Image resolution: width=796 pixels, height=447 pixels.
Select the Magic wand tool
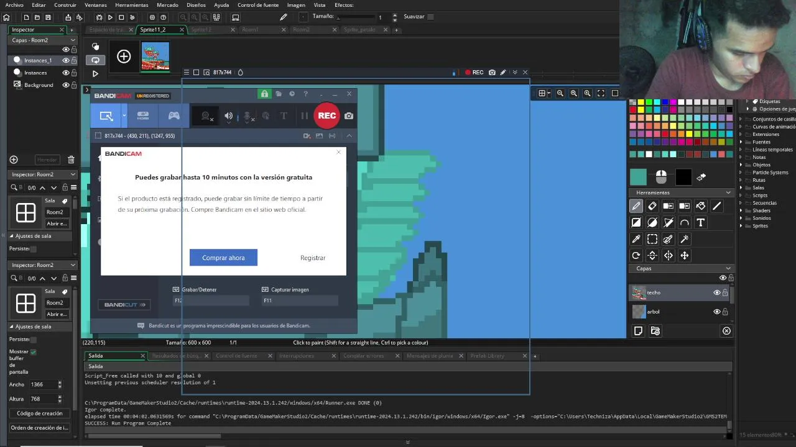pos(685,239)
